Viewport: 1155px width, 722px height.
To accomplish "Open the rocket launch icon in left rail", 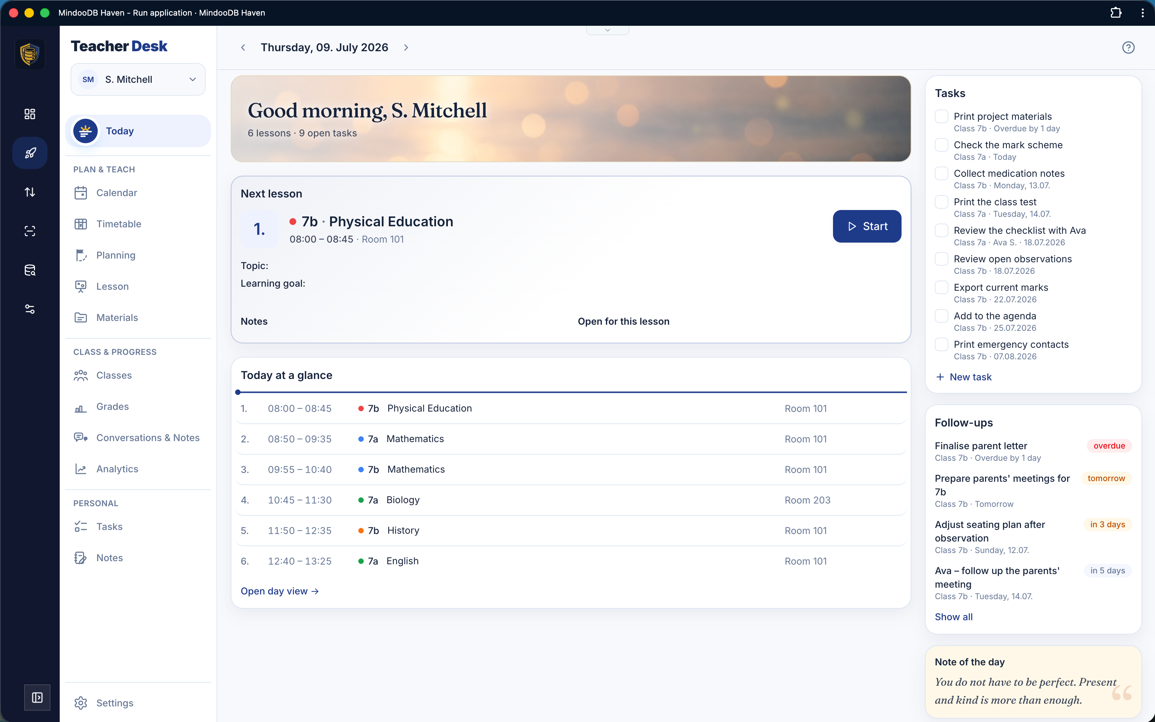I will click(30, 153).
